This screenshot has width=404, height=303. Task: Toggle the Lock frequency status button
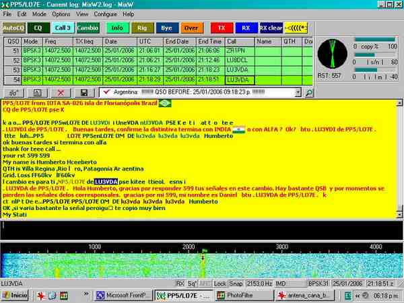(220, 283)
